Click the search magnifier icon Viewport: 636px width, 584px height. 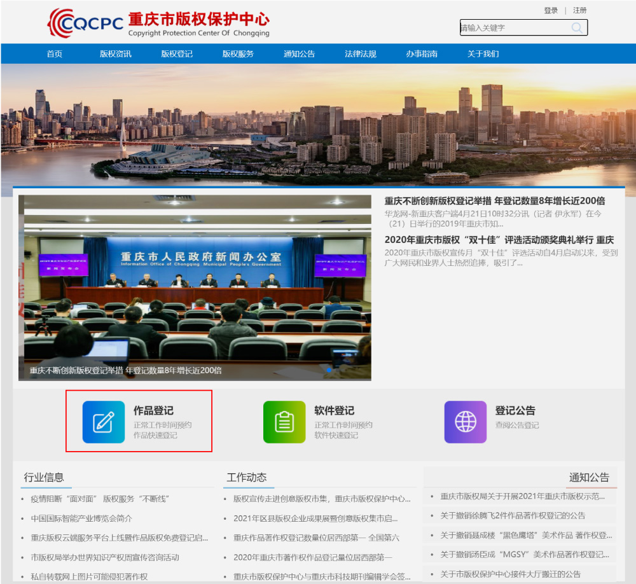577,27
